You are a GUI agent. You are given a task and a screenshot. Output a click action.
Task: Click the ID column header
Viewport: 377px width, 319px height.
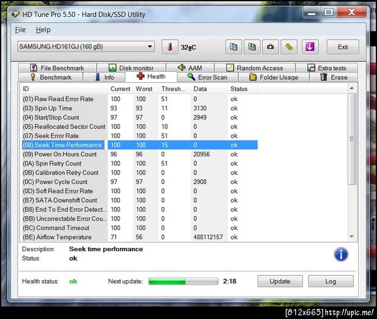[63, 89]
